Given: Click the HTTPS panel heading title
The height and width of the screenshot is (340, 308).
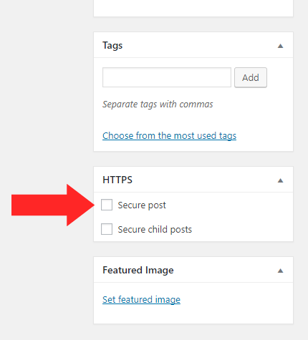Looking at the screenshot, I should coord(117,180).
